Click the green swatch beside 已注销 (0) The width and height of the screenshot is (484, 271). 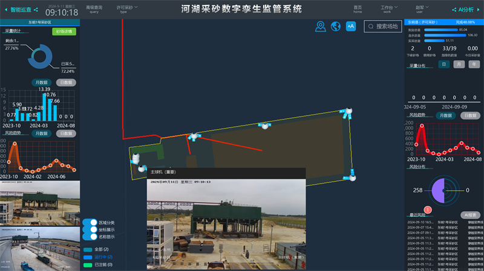(88, 265)
